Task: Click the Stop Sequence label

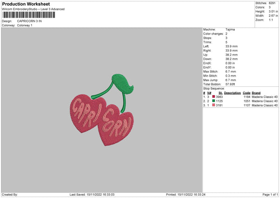Action: pyautogui.click(x=214, y=89)
